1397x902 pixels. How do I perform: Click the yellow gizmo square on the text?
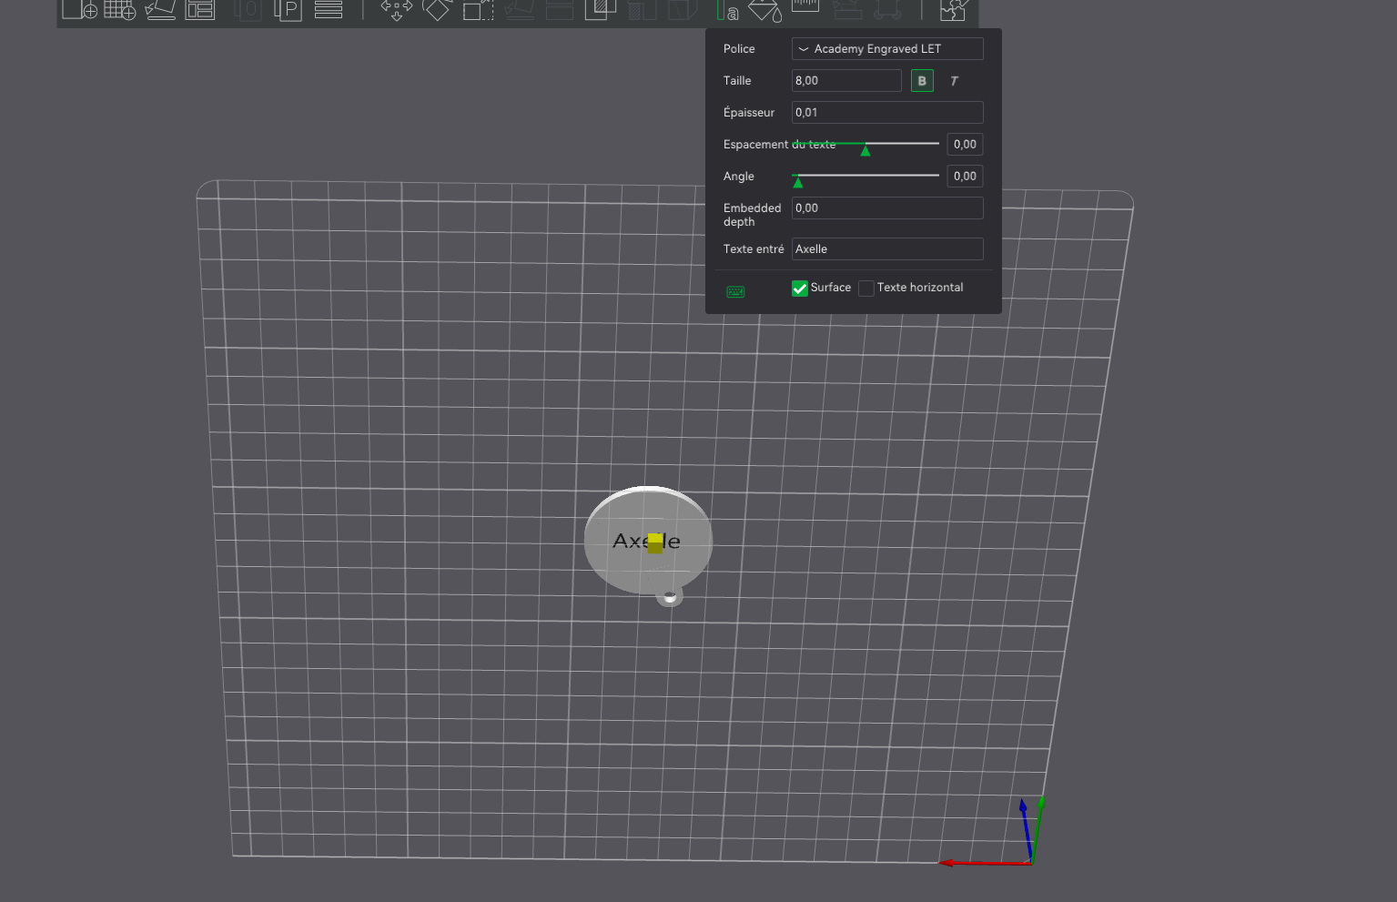coord(655,543)
